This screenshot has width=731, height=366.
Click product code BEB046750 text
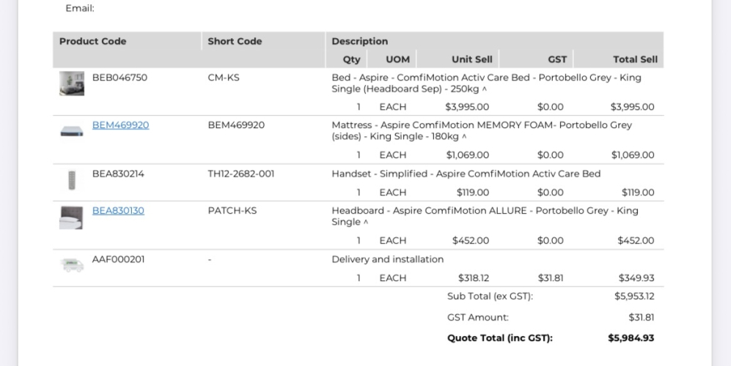[120, 78]
